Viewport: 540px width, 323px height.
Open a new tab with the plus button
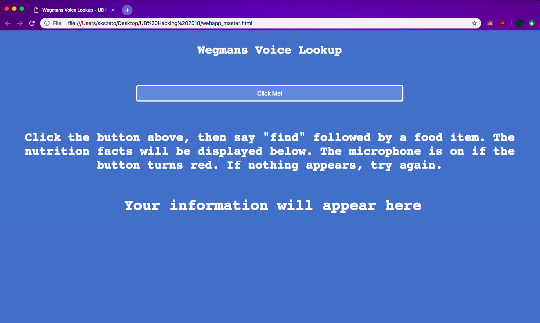pos(127,10)
